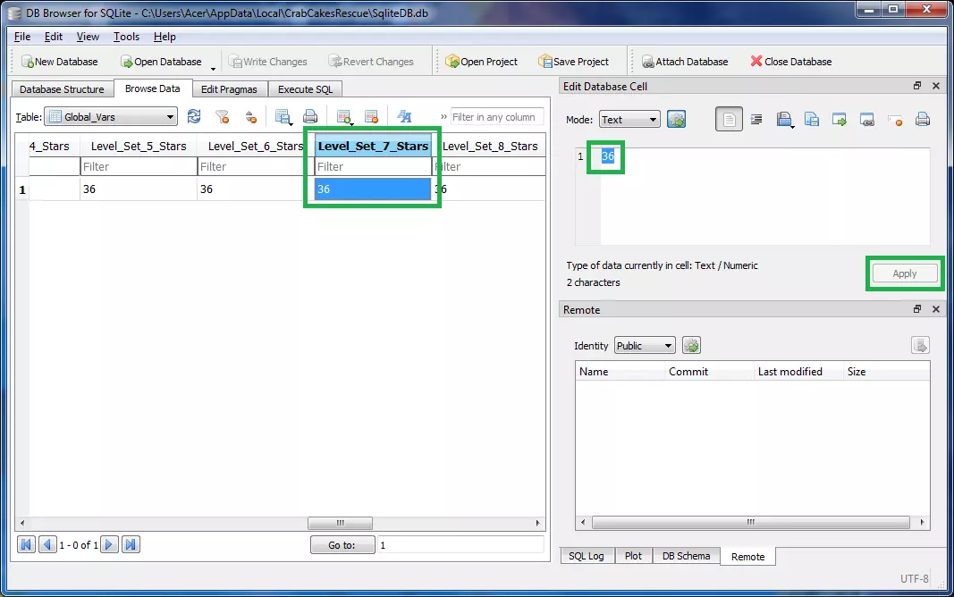Go to the next record page
954x597 pixels.
pos(109,544)
